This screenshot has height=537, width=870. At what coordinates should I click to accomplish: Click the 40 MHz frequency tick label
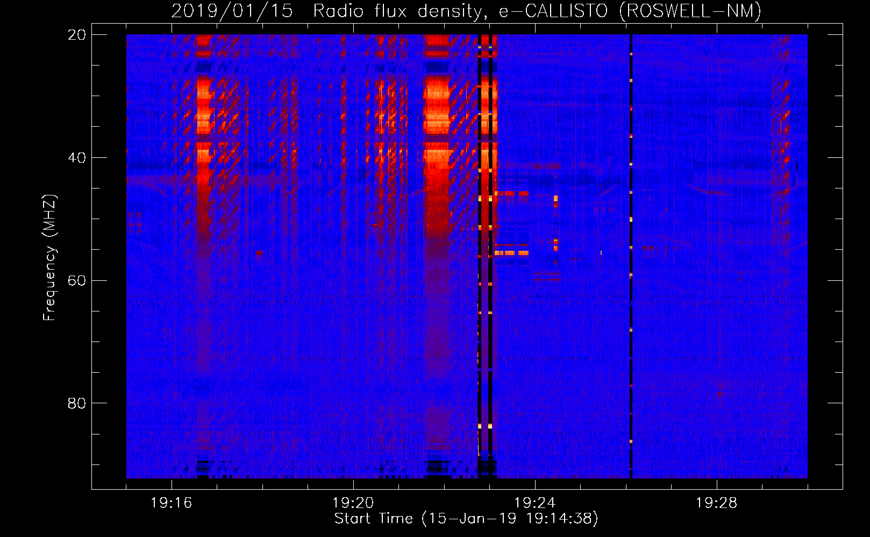pyautogui.click(x=77, y=158)
